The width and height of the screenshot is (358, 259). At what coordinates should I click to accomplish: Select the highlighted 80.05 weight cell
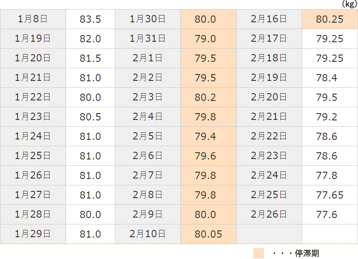[x=208, y=234]
